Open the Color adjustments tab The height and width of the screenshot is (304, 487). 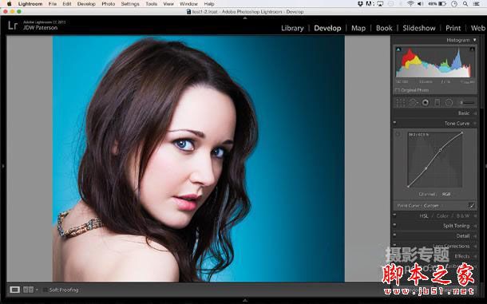pos(442,215)
